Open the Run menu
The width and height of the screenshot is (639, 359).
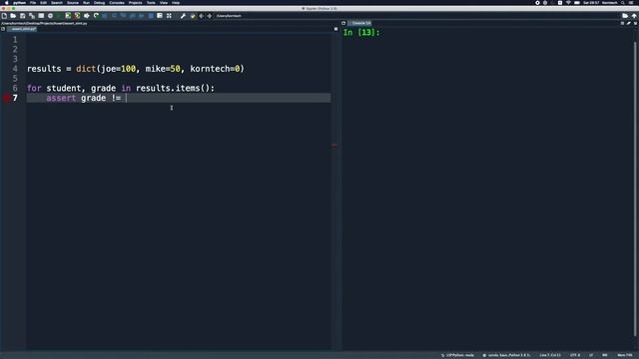[x=86, y=3]
